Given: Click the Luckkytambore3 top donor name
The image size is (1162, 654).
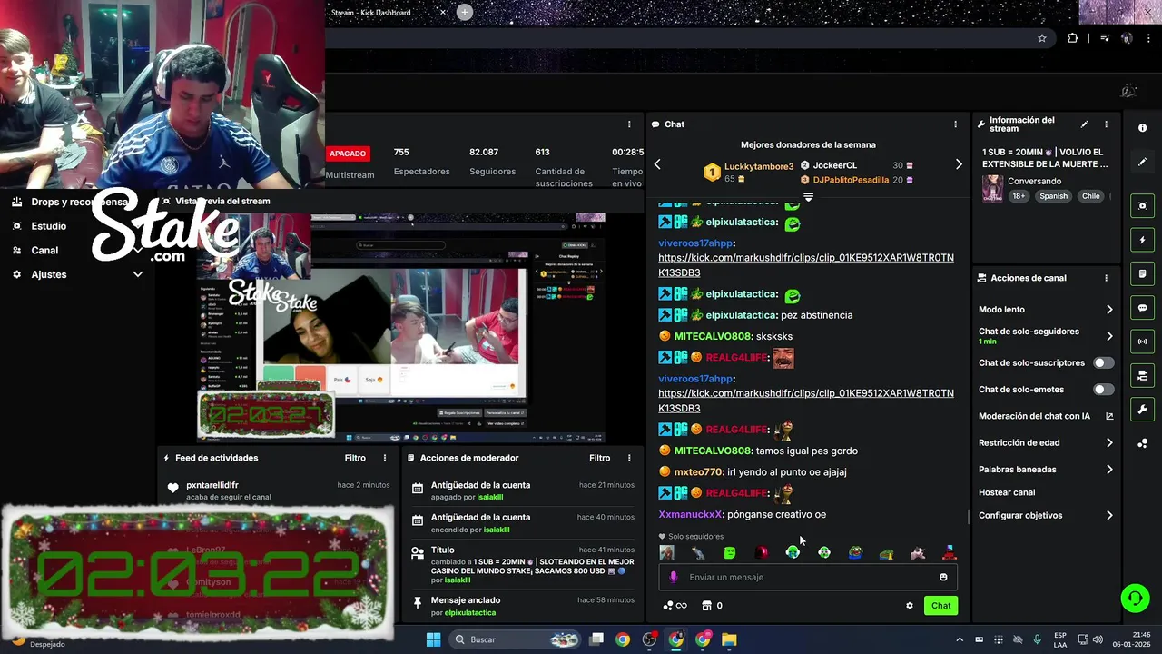Looking at the screenshot, I should (759, 167).
